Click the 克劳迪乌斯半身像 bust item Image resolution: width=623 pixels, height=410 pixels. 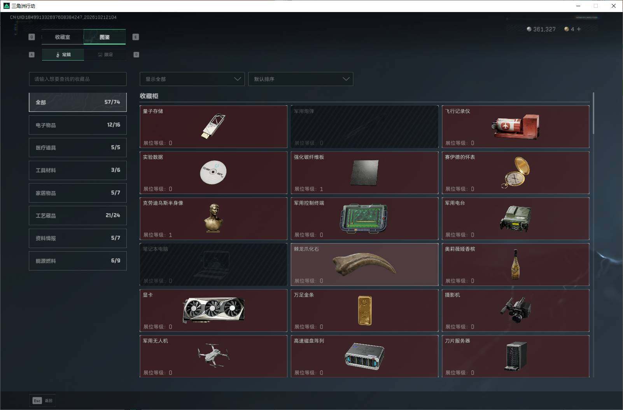[x=213, y=219]
